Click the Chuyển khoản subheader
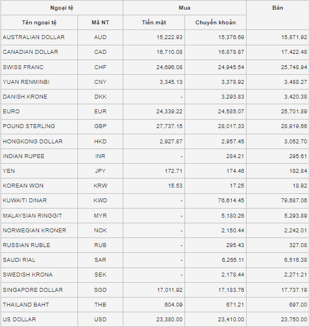 pos(216,23)
